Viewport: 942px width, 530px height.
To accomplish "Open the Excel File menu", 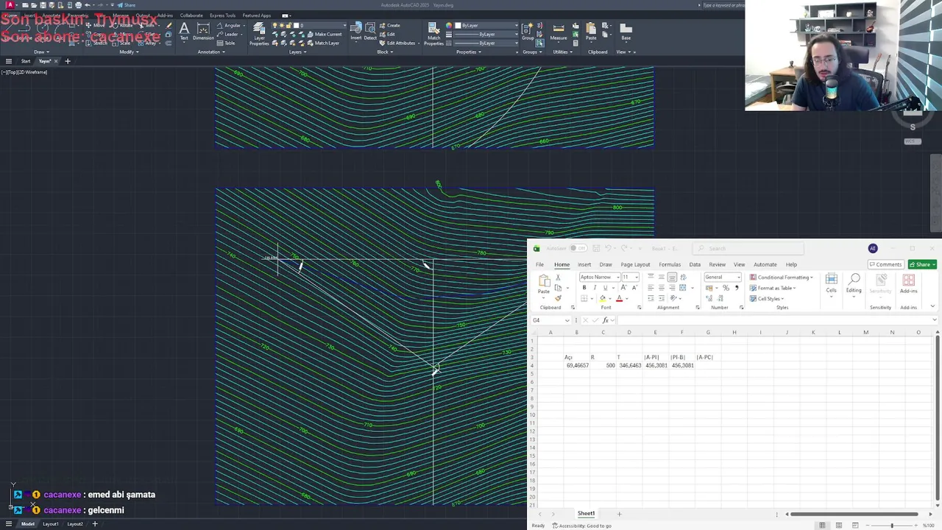I will pos(539,264).
